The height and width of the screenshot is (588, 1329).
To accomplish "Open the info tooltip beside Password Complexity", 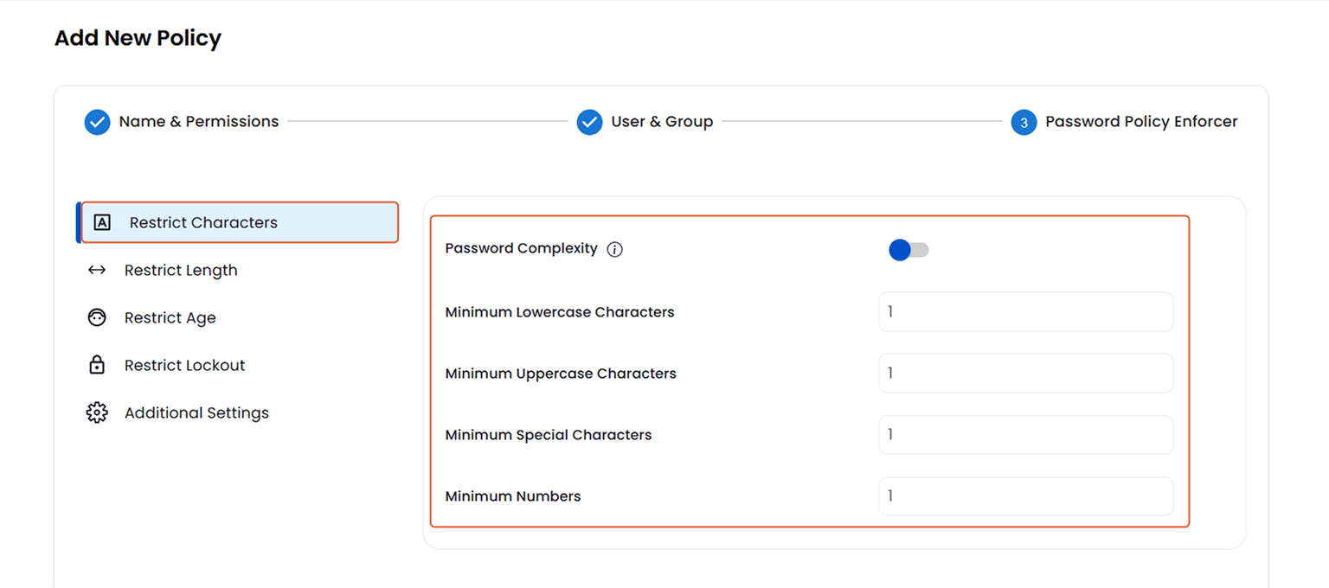I will point(614,249).
